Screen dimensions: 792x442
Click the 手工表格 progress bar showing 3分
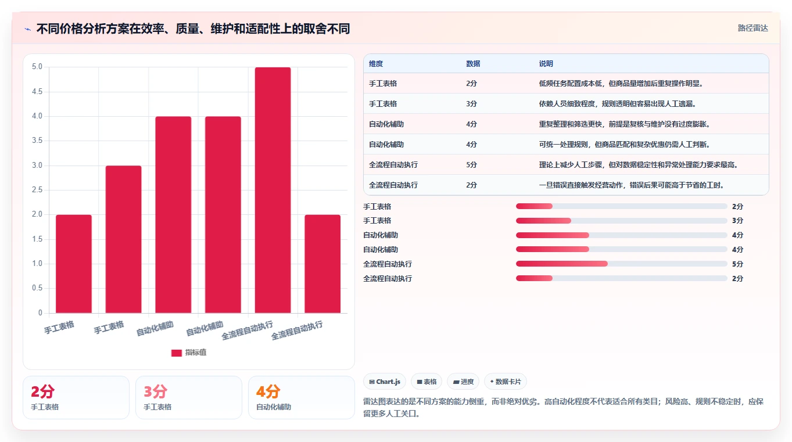pos(622,221)
